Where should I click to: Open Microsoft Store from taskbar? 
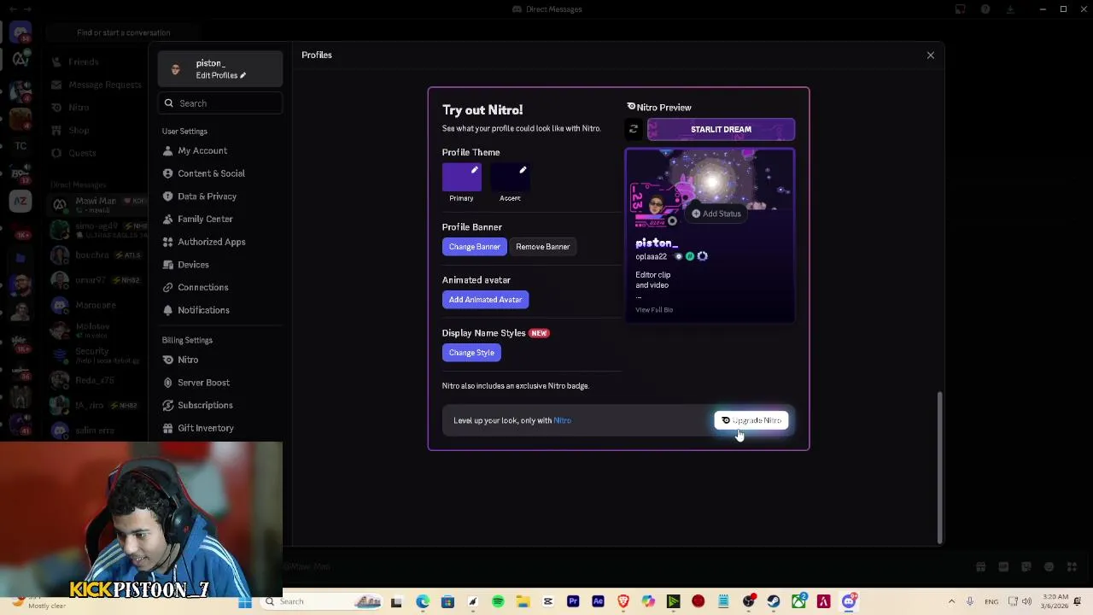[447, 601]
